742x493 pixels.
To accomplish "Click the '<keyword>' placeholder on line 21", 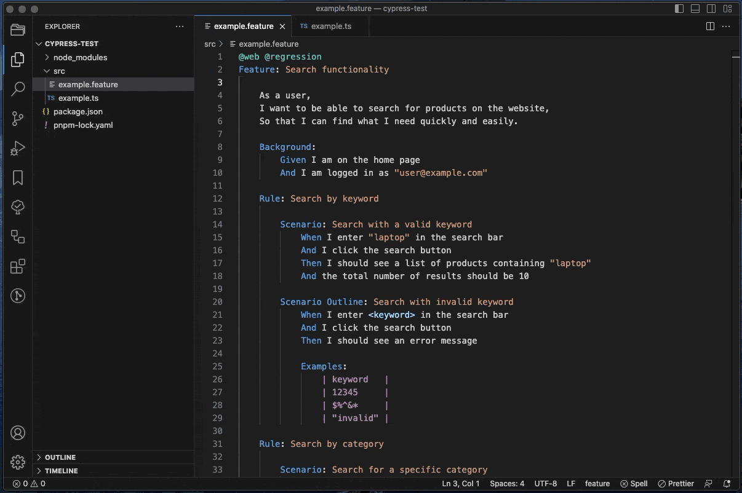I will [391, 315].
